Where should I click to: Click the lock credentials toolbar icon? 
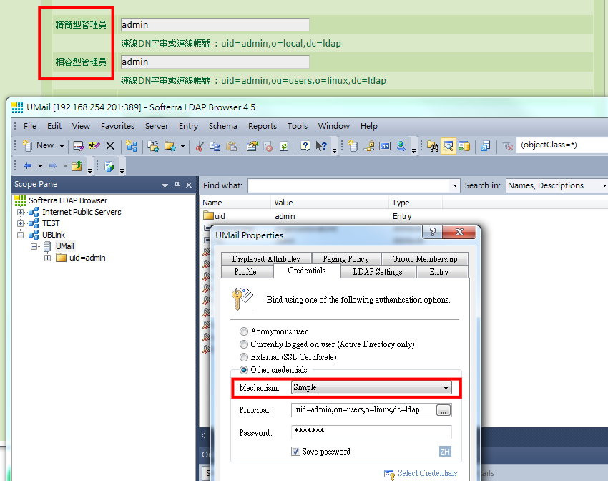pyautogui.click(x=369, y=146)
